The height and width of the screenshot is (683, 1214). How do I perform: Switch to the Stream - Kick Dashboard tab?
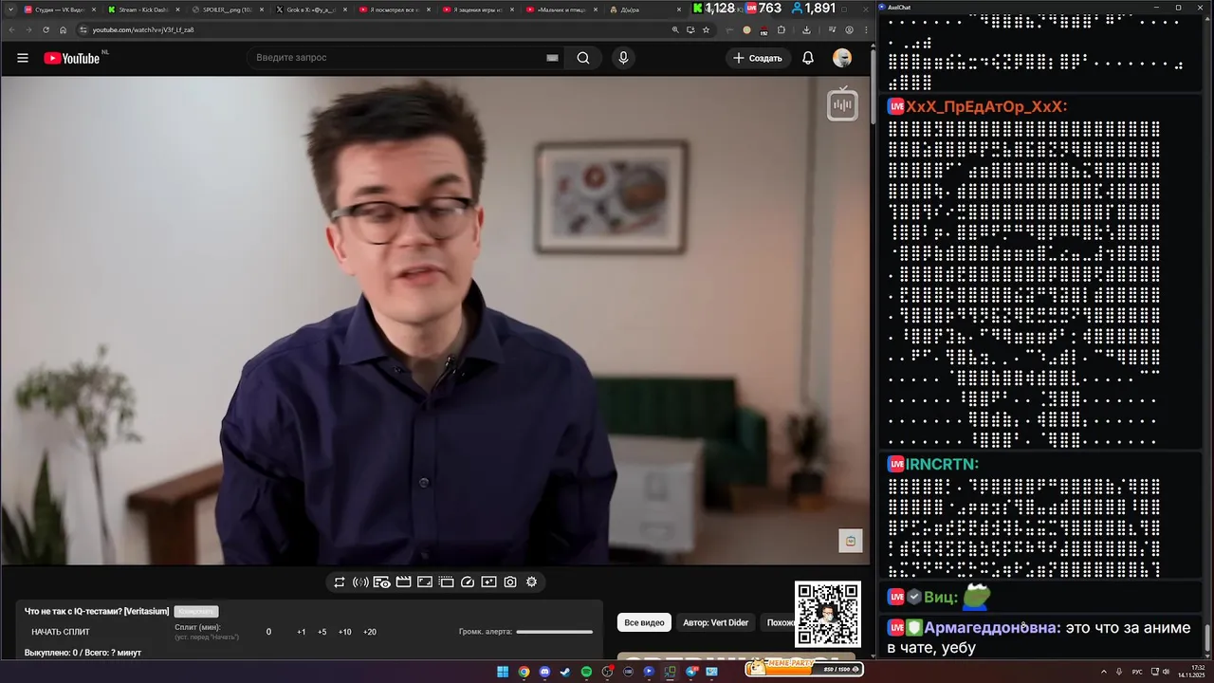[x=142, y=9]
